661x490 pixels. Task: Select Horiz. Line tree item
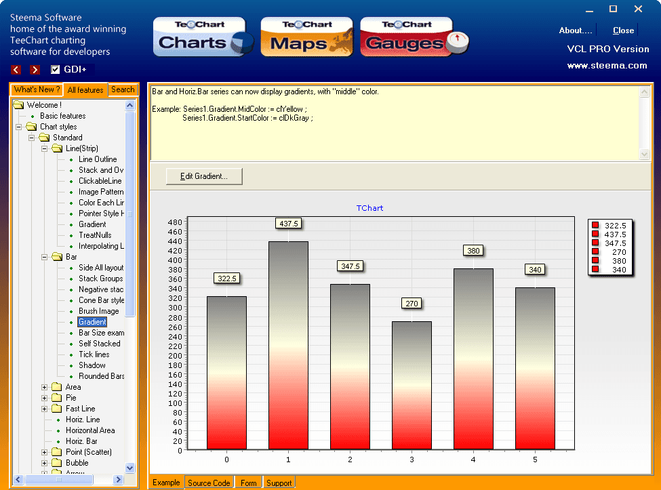(x=83, y=420)
